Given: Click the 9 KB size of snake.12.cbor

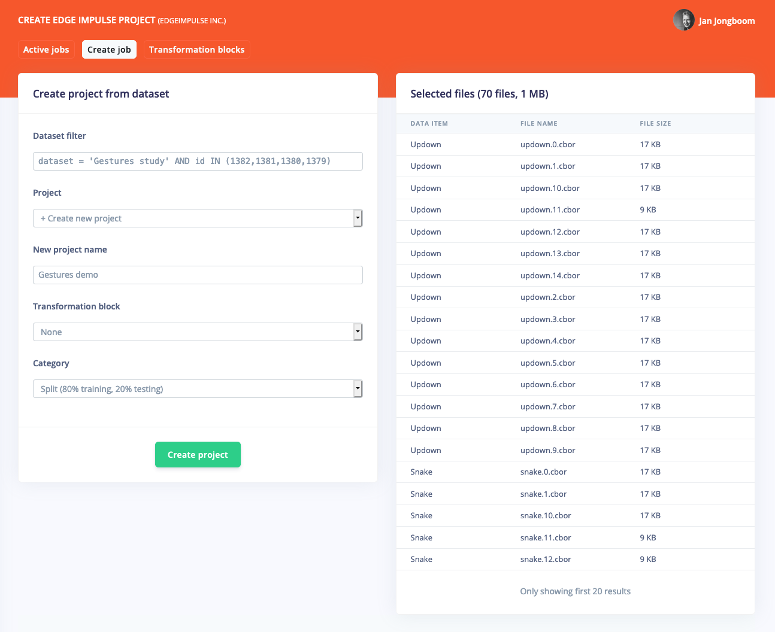Looking at the screenshot, I should pos(647,559).
